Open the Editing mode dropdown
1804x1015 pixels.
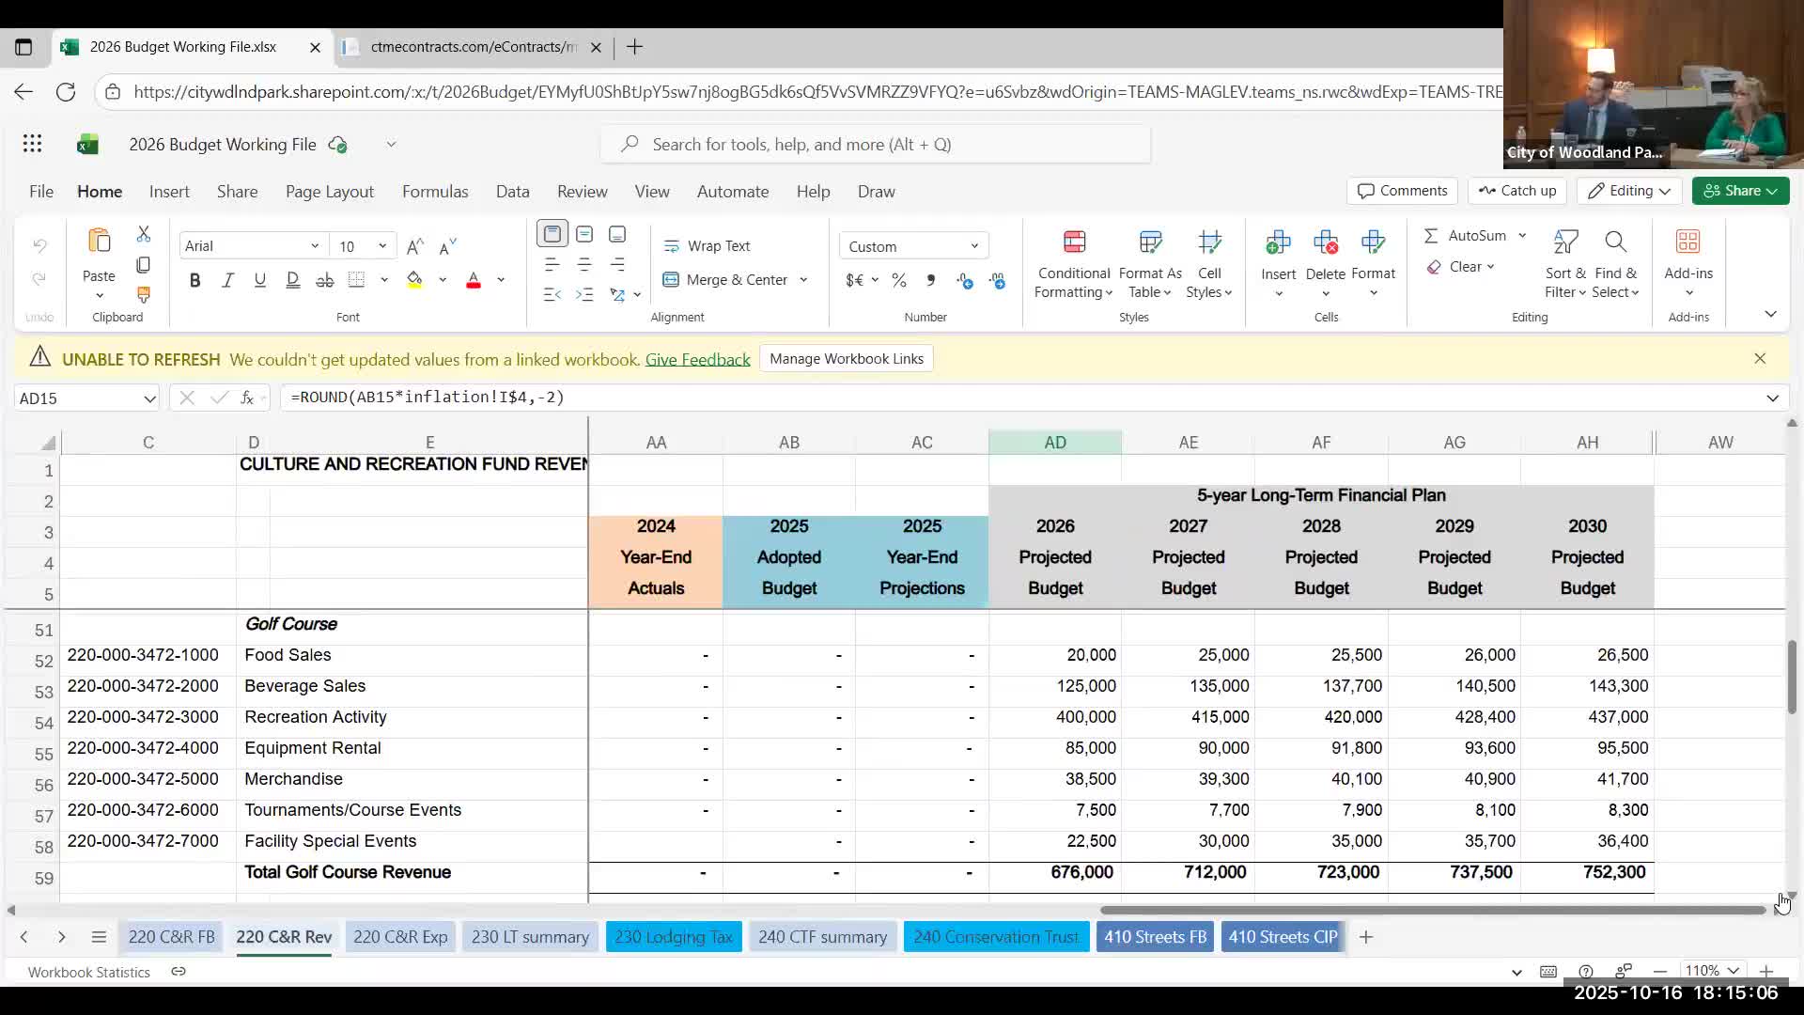point(1629,191)
